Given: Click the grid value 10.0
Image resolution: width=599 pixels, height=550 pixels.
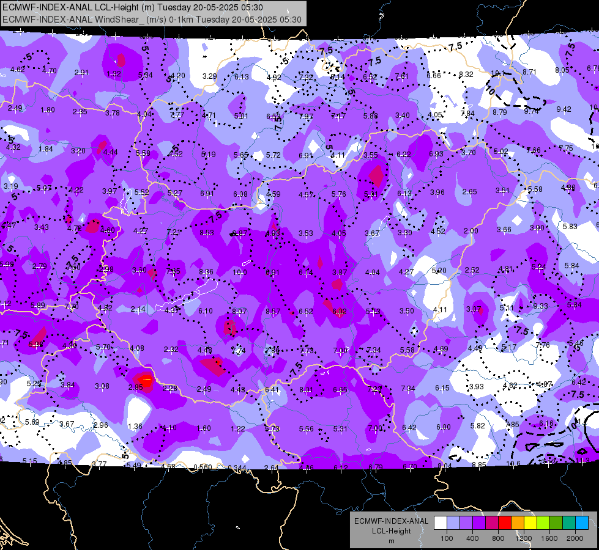Looking at the screenshot, I should point(240,273).
